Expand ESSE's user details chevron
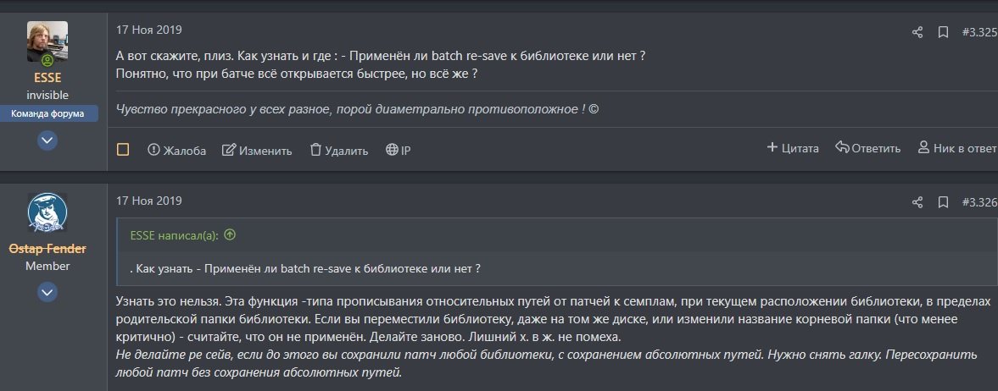The width and height of the screenshot is (998, 391). tap(47, 140)
